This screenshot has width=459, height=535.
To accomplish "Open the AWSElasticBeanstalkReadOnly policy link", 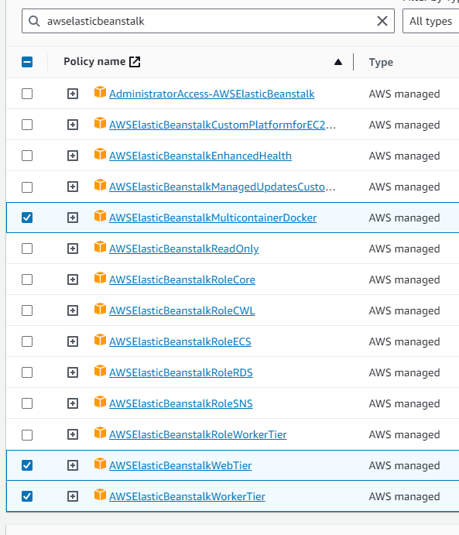I will pos(183,249).
